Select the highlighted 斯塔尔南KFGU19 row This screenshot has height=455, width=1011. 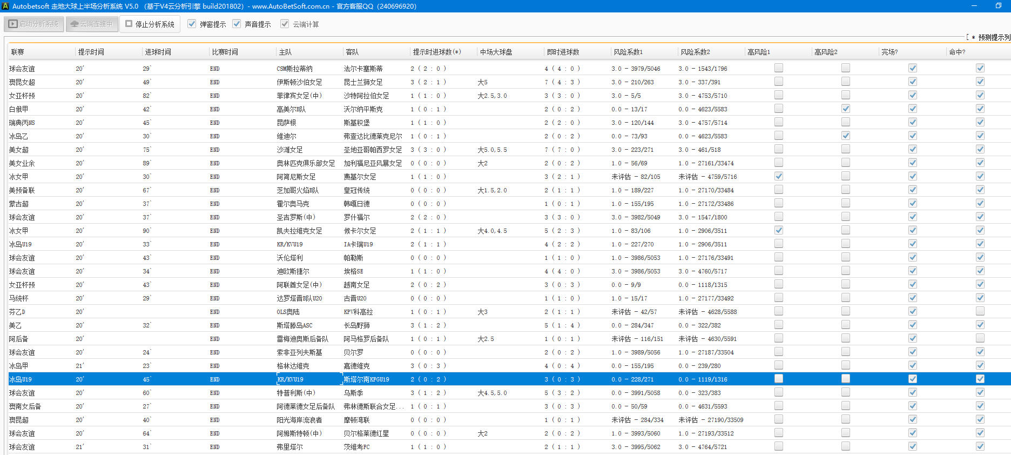366,379
